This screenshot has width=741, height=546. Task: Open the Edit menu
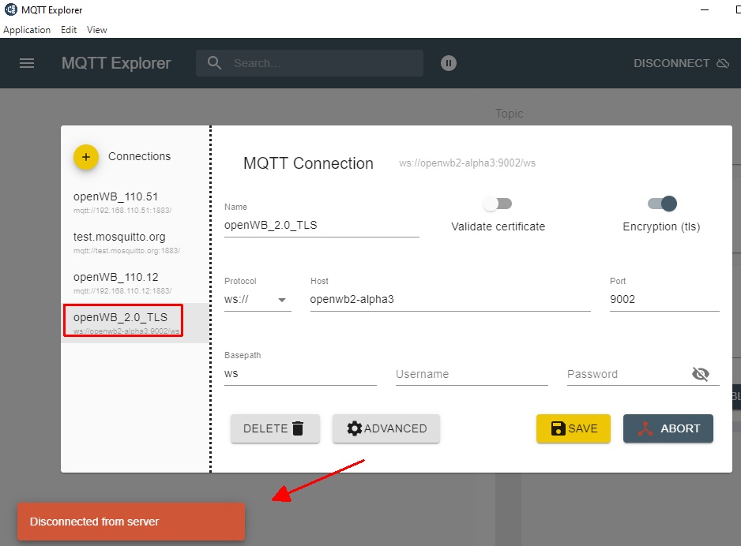69,30
